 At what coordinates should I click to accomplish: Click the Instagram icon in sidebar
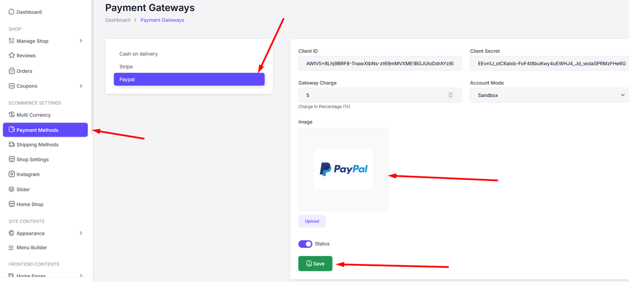(x=11, y=174)
